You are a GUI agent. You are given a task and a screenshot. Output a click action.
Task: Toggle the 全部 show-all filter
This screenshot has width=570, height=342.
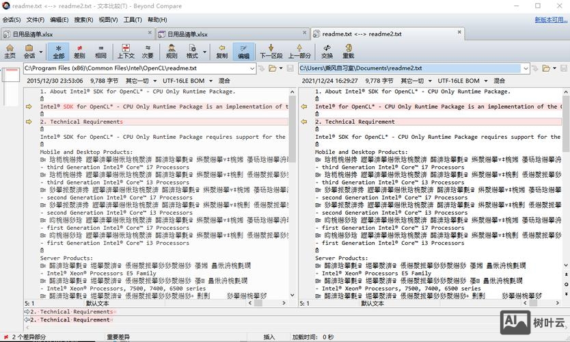(x=59, y=51)
